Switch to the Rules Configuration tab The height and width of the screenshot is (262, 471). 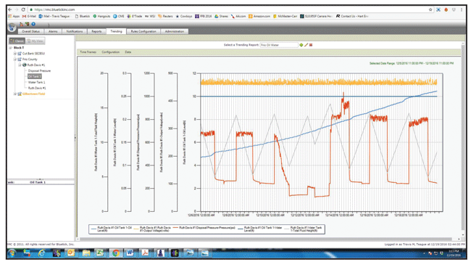coord(143,31)
